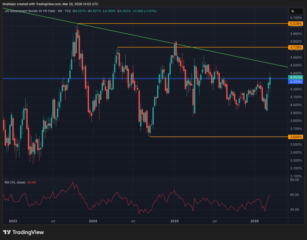Click the TVC exchange label in the legend
This screenshot has width=307, height=240.
[68, 11]
